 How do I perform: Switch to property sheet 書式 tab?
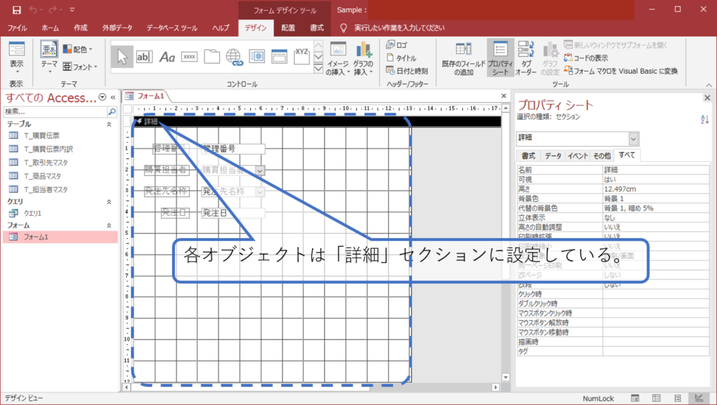pyautogui.click(x=528, y=156)
